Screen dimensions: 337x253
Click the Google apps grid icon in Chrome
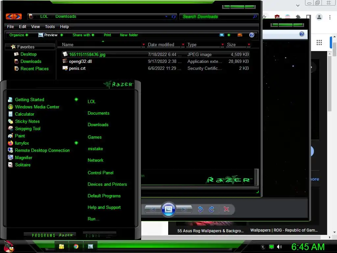point(319,42)
